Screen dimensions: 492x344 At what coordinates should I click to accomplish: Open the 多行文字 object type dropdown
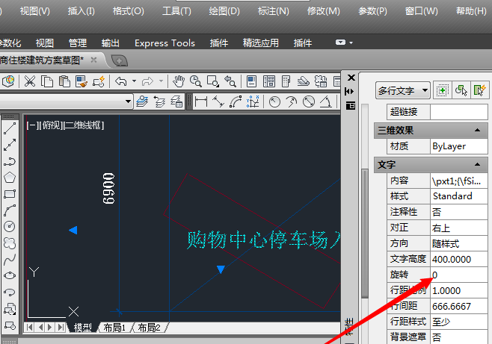point(402,91)
